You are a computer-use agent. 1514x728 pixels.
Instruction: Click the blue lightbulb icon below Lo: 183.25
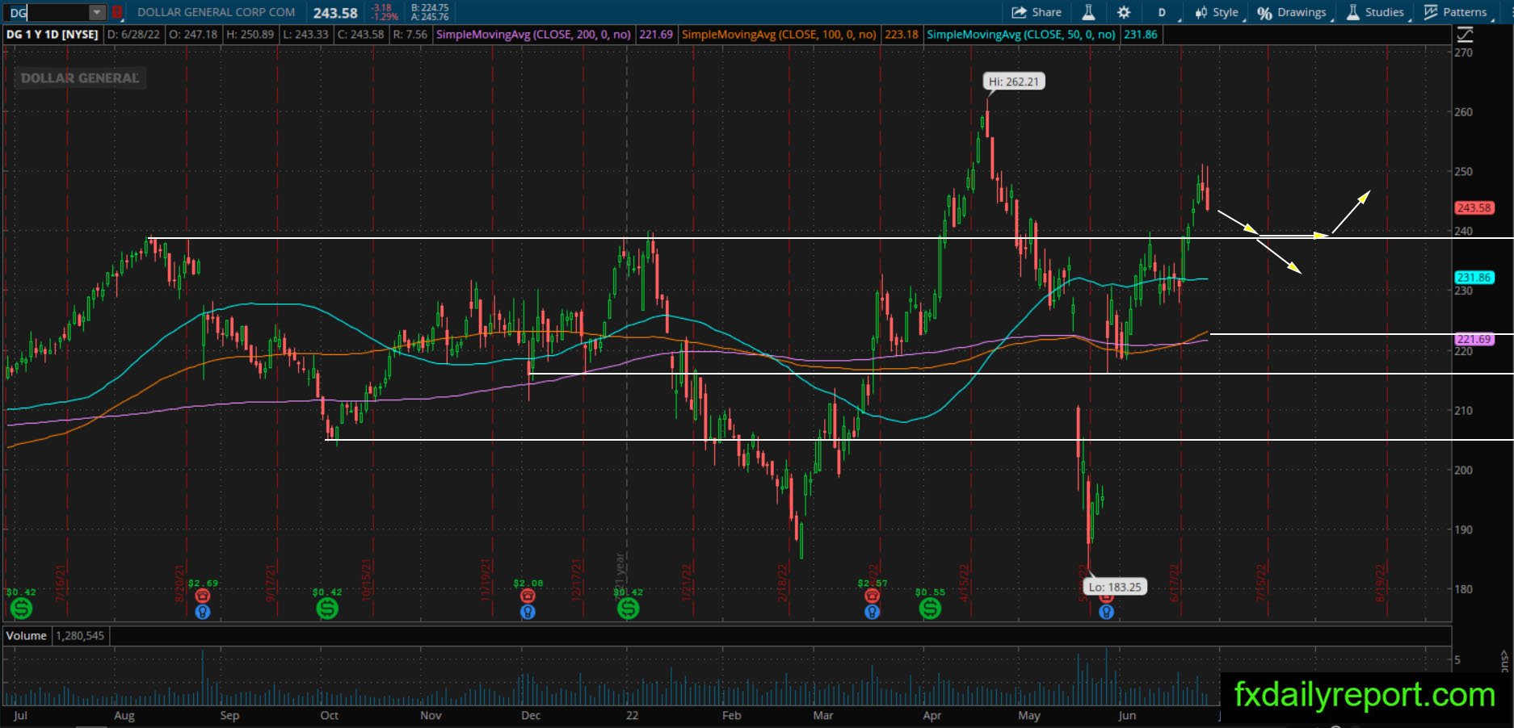click(1106, 612)
